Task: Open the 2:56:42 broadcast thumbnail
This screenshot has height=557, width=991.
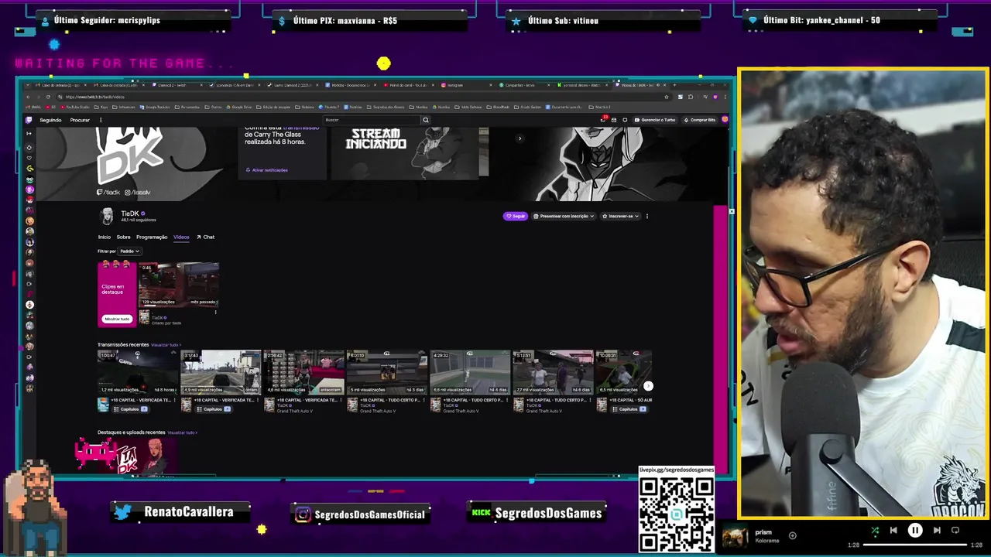Action: coord(304,372)
